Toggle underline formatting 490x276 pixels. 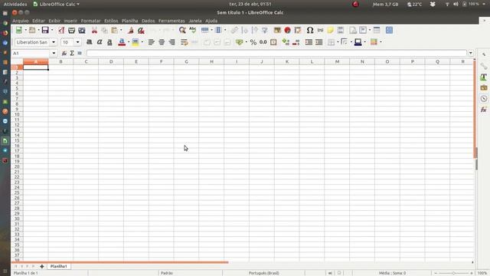(109, 42)
